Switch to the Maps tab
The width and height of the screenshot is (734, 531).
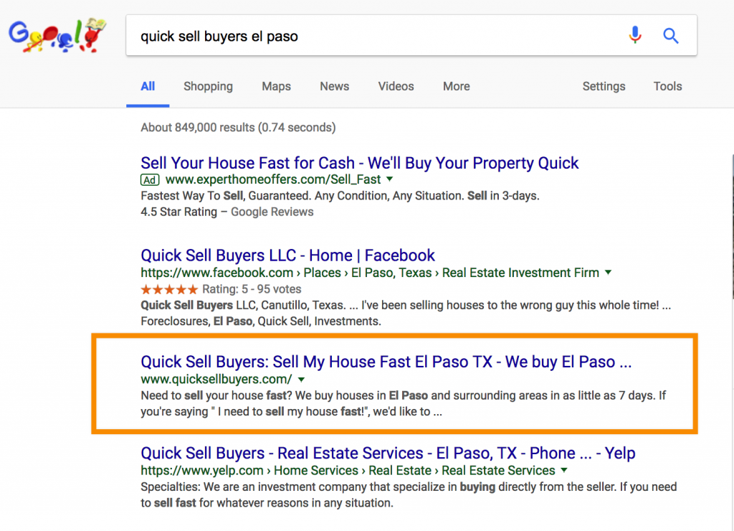[x=276, y=86]
